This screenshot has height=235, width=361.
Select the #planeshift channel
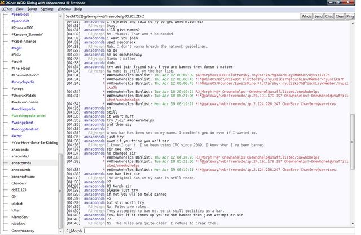click(20, 21)
